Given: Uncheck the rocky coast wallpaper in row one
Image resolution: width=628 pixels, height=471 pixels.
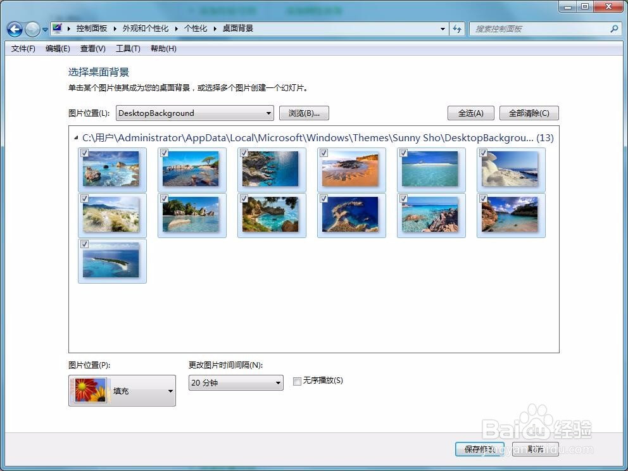Looking at the screenshot, I should pyautogui.click(x=84, y=153).
